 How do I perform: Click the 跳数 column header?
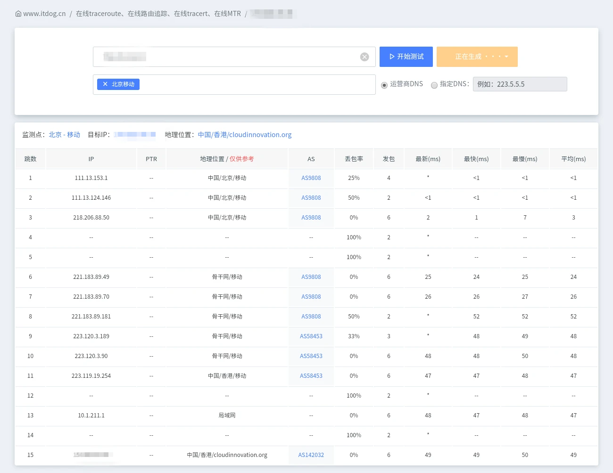[30, 159]
